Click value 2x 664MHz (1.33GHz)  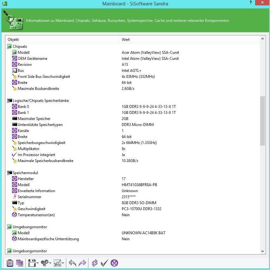click(139, 142)
